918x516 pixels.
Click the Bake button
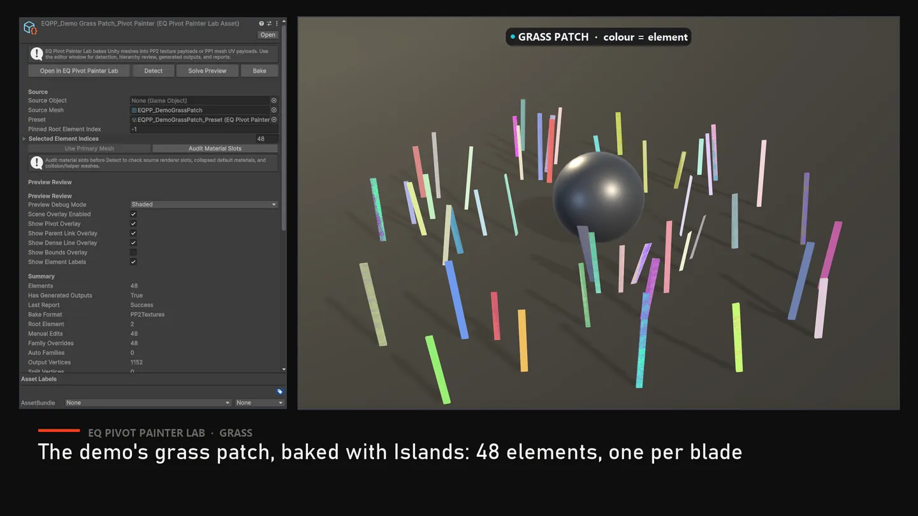(259, 71)
